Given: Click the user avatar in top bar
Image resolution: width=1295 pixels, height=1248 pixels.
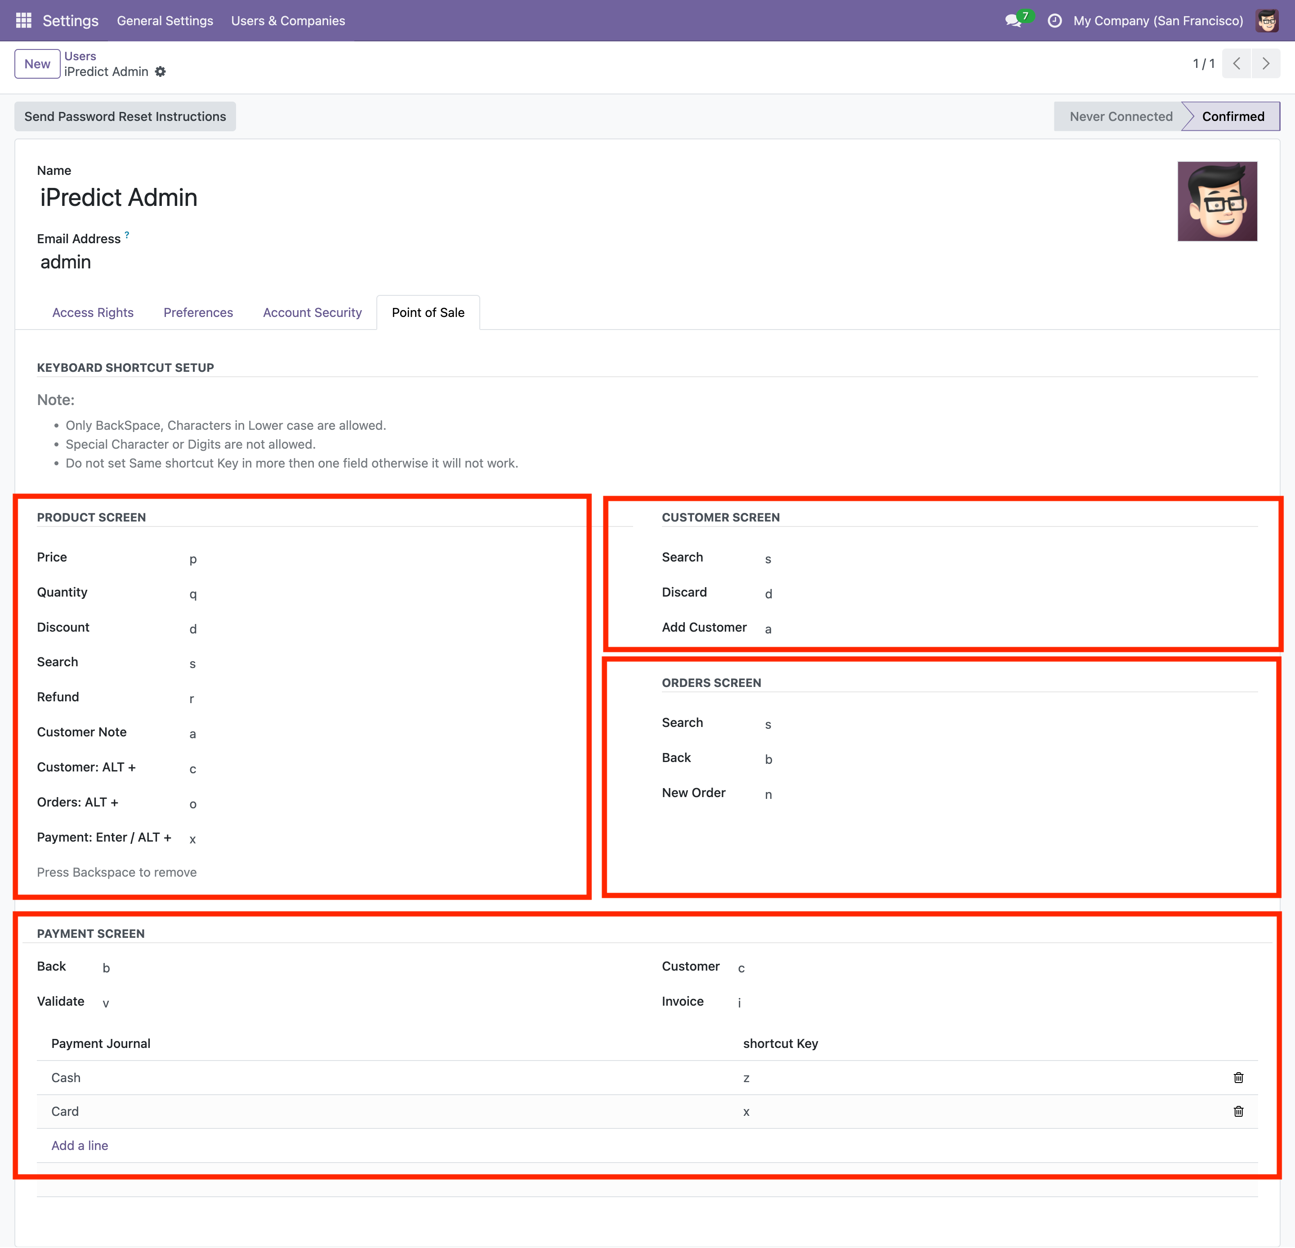Looking at the screenshot, I should pyautogui.click(x=1267, y=21).
